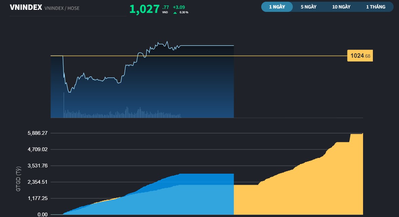This screenshot has width=399, height=217.
Task: Click the 0.30 % percent change
Action: point(184,13)
